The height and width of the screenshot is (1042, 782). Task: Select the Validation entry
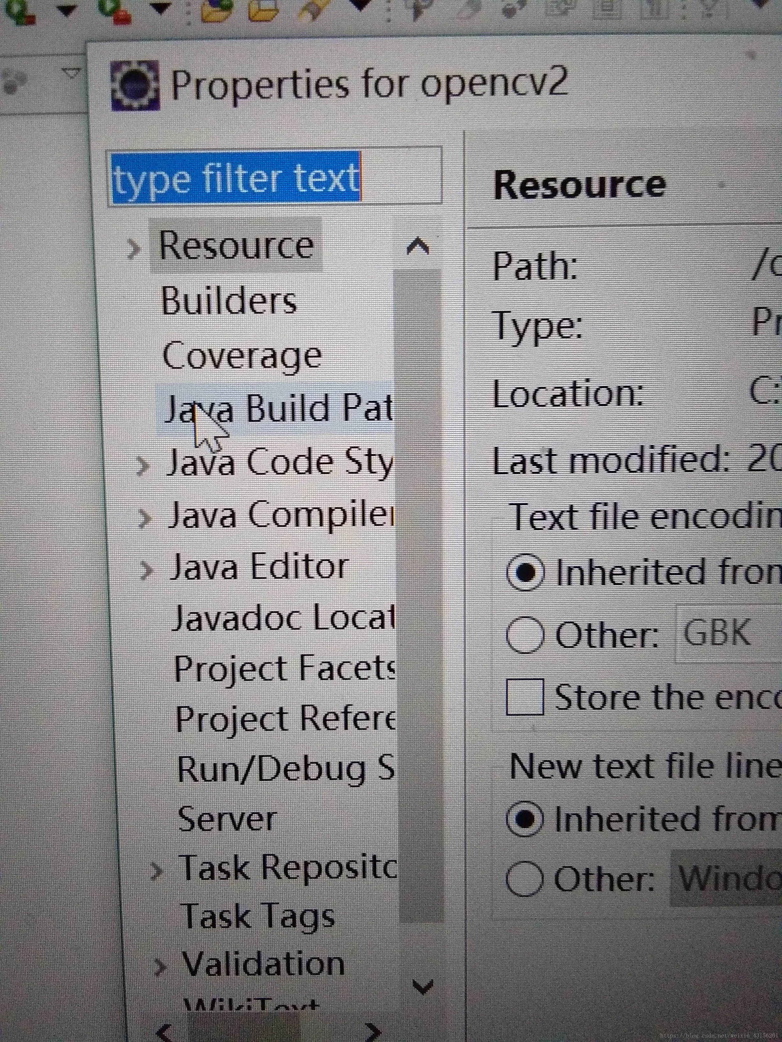click(x=264, y=964)
